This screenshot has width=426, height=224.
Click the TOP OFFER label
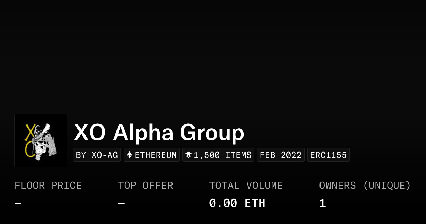point(145,186)
